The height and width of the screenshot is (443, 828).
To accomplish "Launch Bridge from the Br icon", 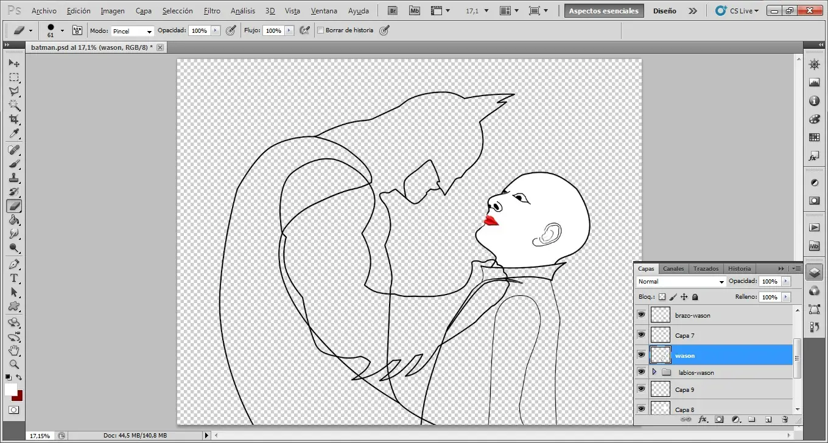I will pos(393,11).
